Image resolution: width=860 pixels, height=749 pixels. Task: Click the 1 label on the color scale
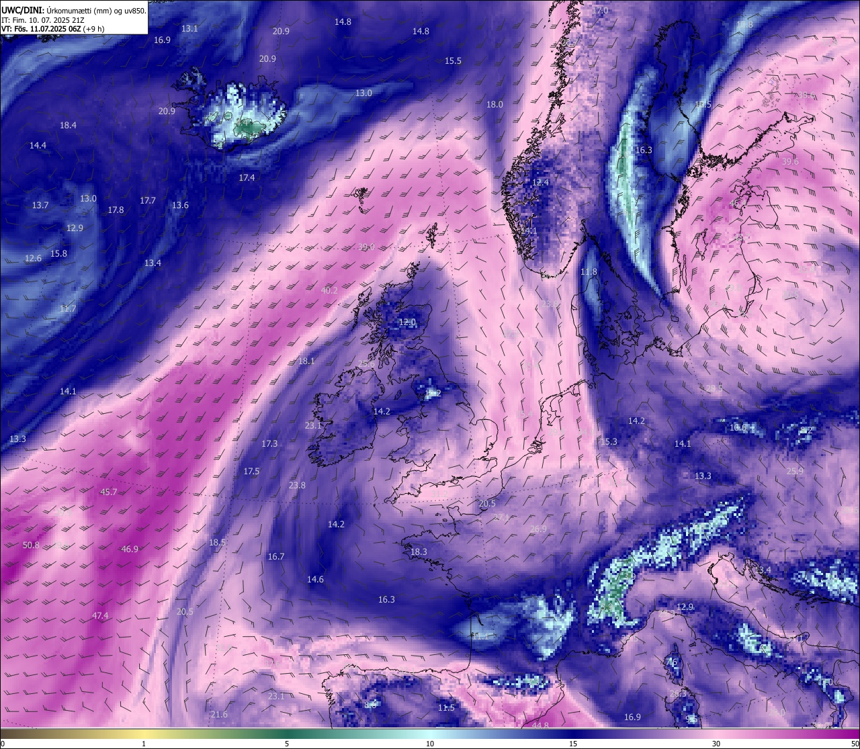(144, 744)
